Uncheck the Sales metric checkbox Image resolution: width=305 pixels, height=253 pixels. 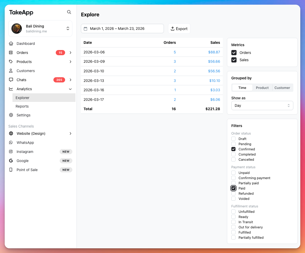coord(234,60)
